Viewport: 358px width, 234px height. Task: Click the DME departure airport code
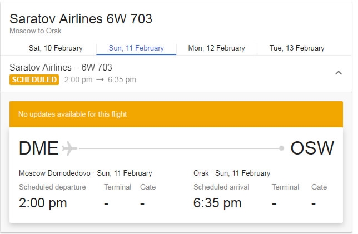tap(38, 148)
